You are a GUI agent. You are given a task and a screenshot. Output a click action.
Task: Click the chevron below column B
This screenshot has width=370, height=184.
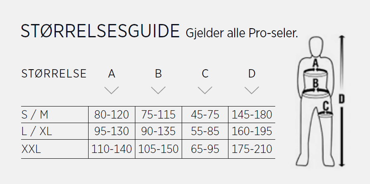click(x=158, y=90)
